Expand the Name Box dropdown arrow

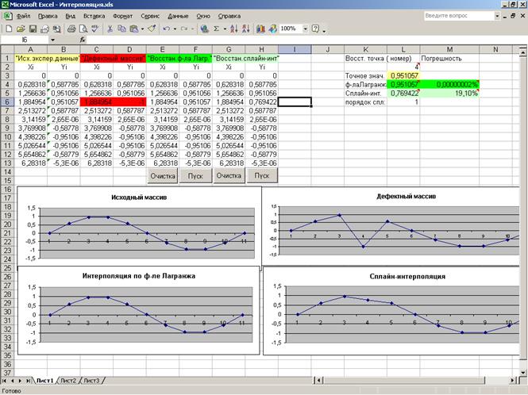click(x=53, y=39)
